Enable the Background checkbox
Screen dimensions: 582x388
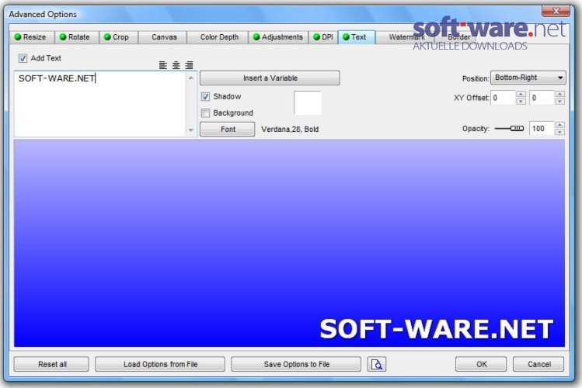point(205,113)
